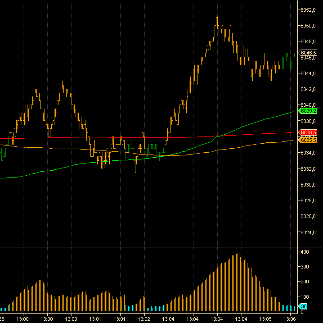Click the 6040,0 price axis label
The height and width of the screenshot is (323, 323).
point(308,105)
